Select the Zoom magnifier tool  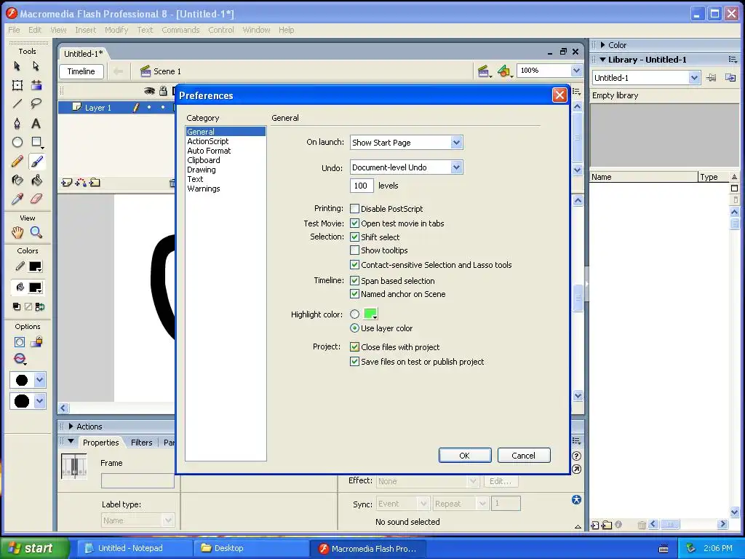pos(36,232)
